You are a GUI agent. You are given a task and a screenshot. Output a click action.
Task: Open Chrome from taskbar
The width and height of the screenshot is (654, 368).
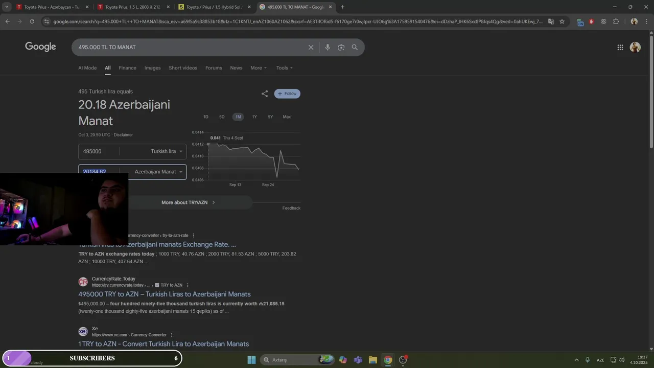tap(388, 360)
